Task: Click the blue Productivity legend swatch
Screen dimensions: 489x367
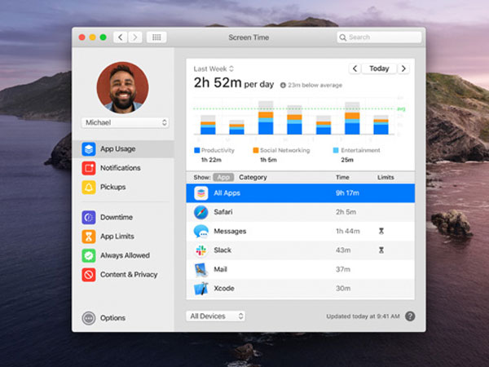Action: point(196,150)
